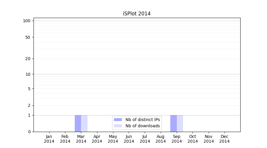267x148 pixels.
Task: Select the 'Nb of downloads' legend label
Action: pos(142,126)
